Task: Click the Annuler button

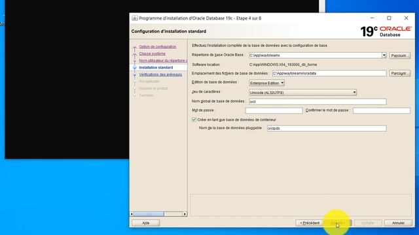Action: [x=398, y=223]
